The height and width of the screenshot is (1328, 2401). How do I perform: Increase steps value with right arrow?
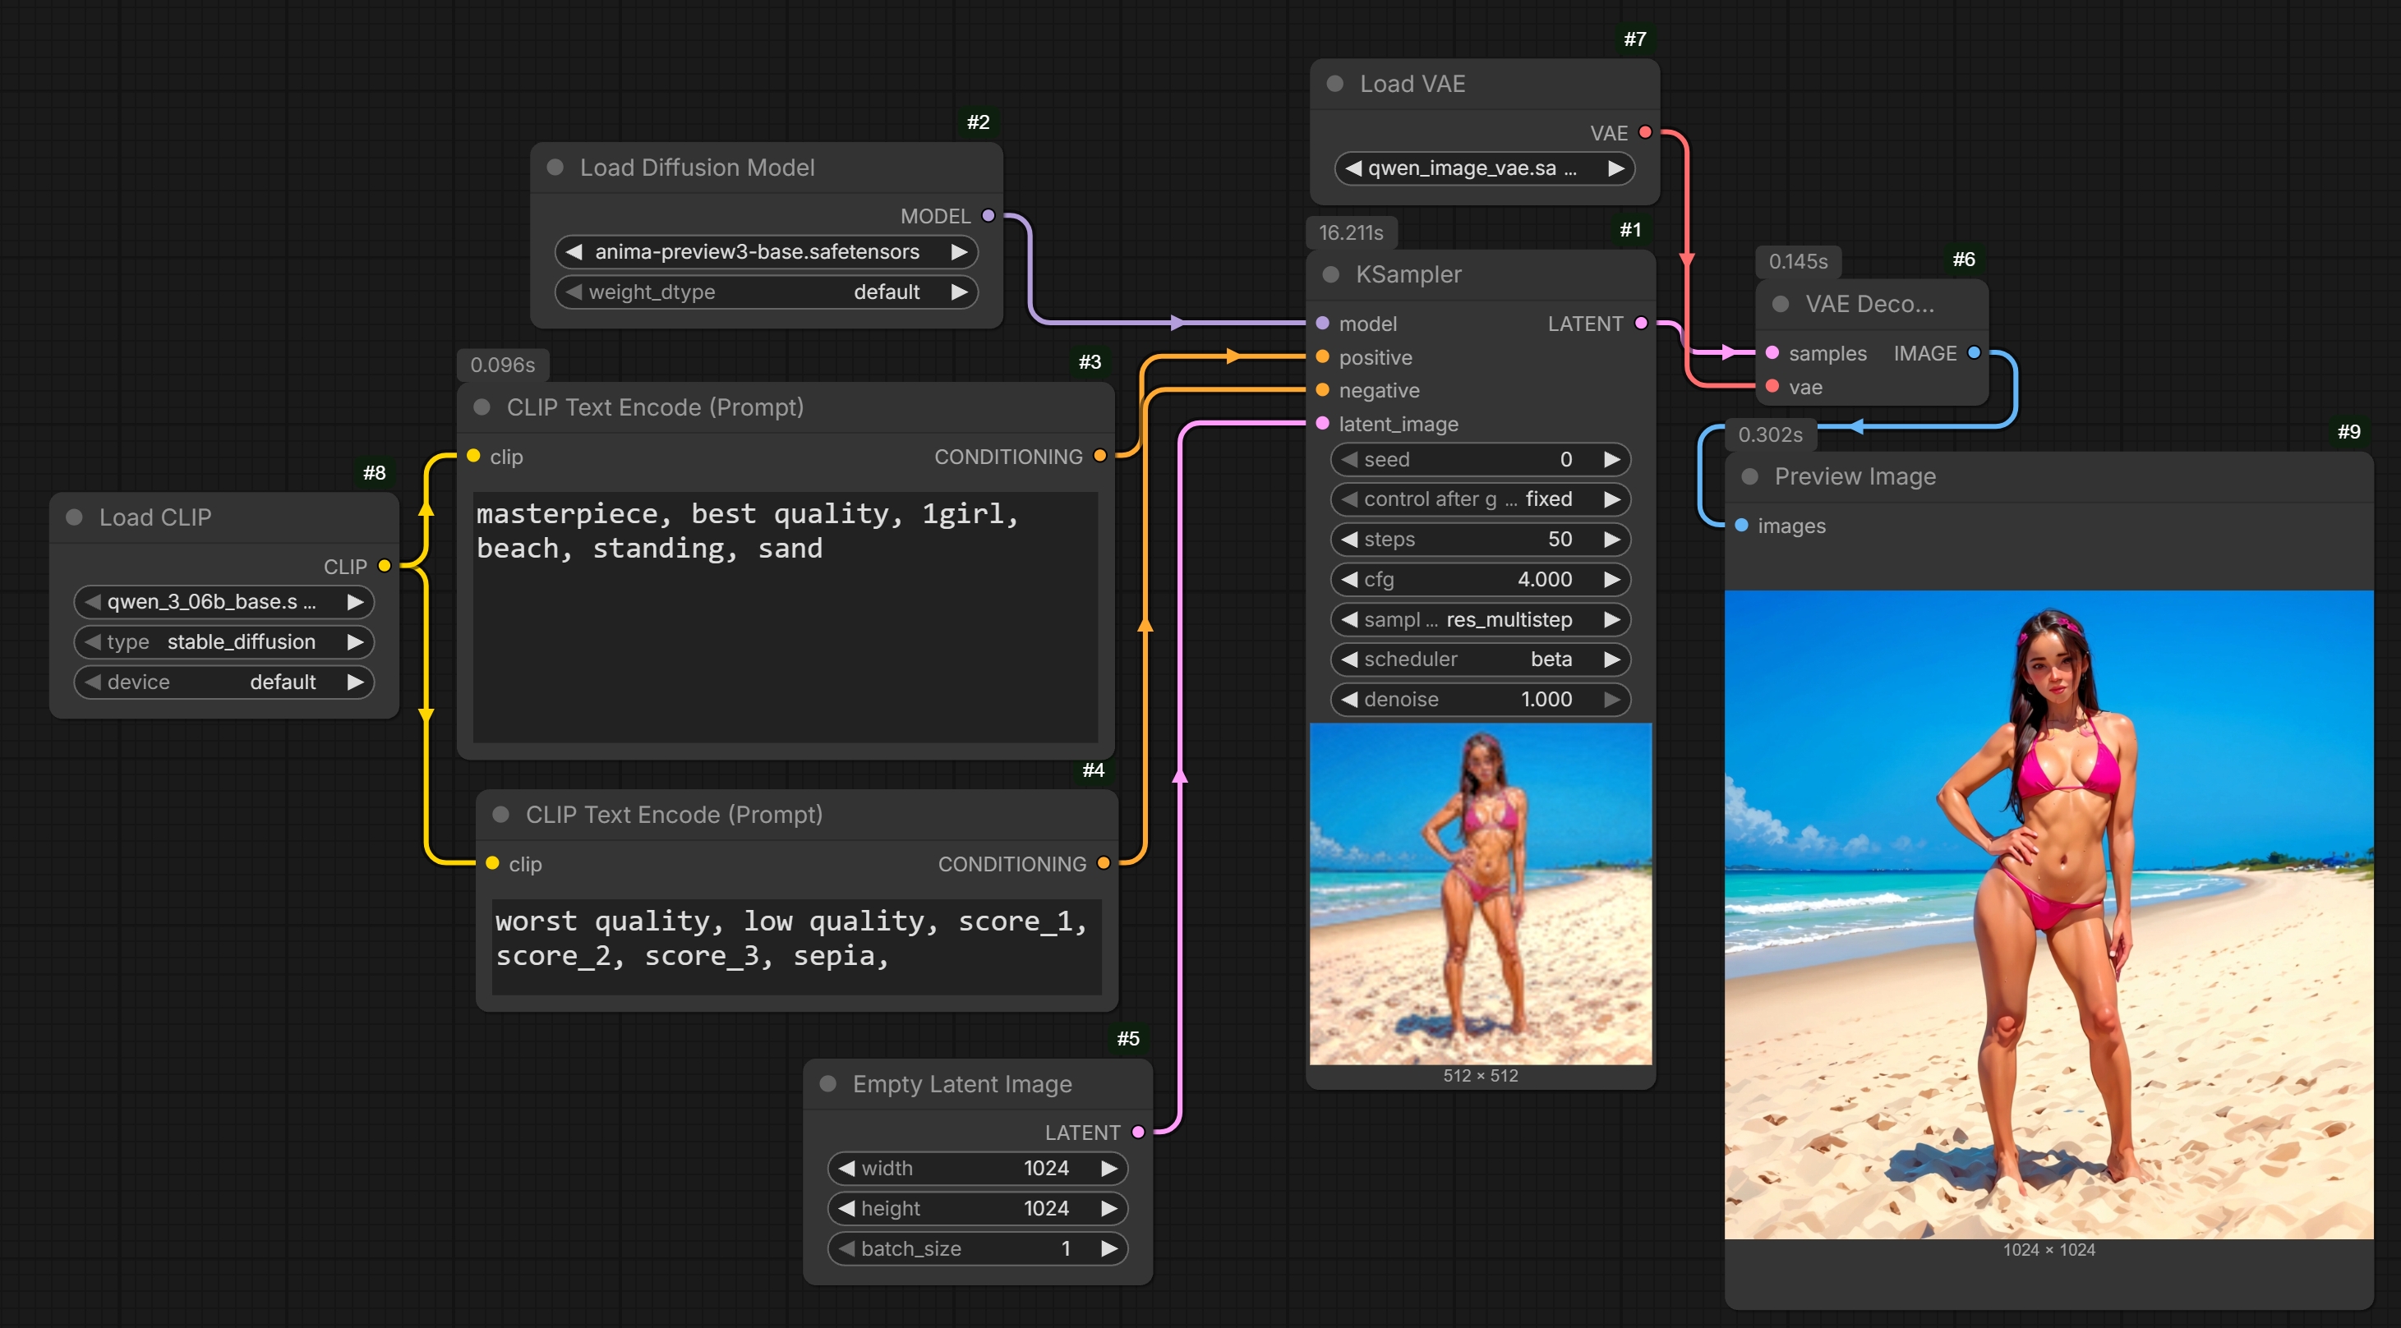[1611, 540]
